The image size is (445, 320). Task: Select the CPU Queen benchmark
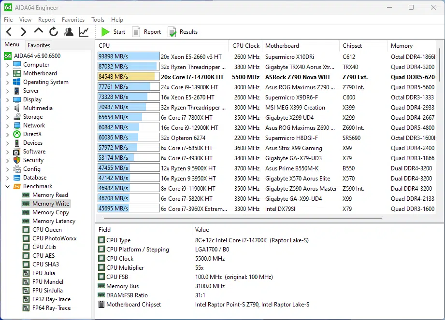click(x=47, y=230)
